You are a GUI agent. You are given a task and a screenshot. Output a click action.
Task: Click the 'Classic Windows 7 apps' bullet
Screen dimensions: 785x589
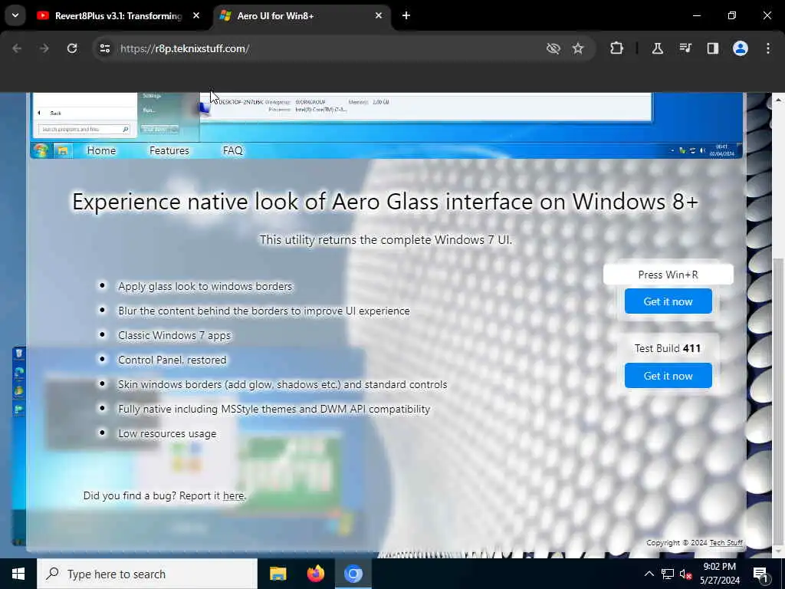point(174,336)
